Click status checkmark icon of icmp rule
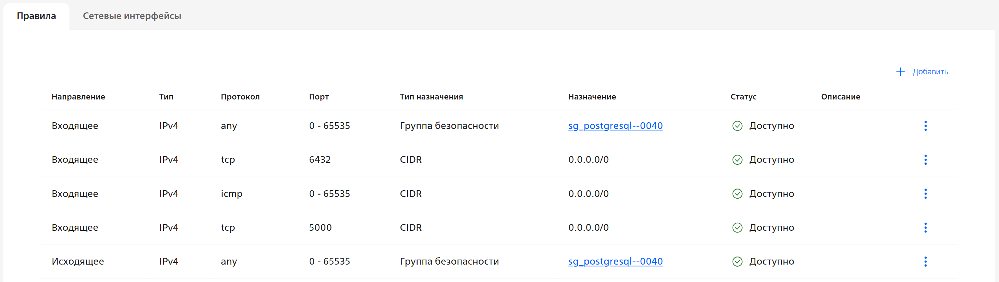Screen dimensions: 999x282 (x=737, y=194)
